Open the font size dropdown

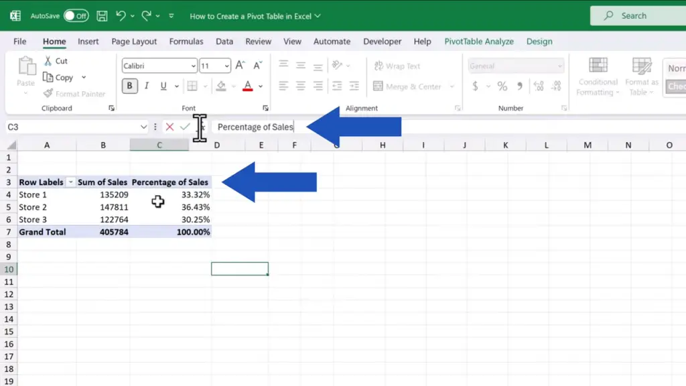pos(226,66)
